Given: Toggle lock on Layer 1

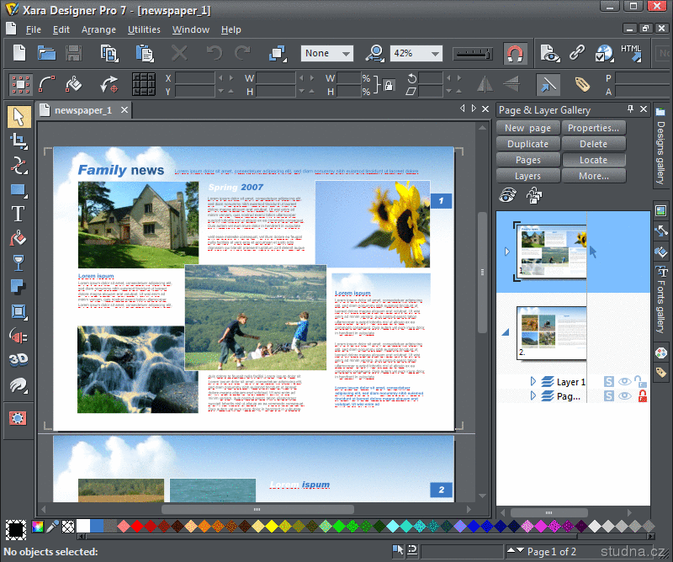Looking at the screenshot, I should (641, 382).
